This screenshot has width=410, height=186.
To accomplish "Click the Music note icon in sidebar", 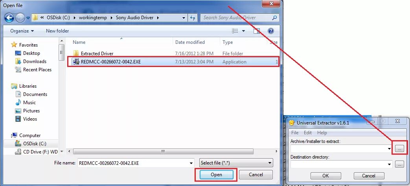I will point(18,102).
